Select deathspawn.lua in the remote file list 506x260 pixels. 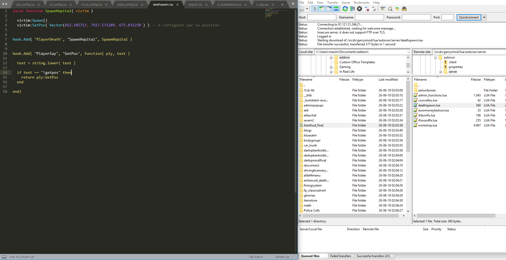click(x=429, y=105)
